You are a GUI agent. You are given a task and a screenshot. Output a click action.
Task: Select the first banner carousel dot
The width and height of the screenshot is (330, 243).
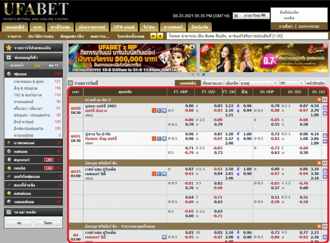pyautogui.click(x=193, y=74)
